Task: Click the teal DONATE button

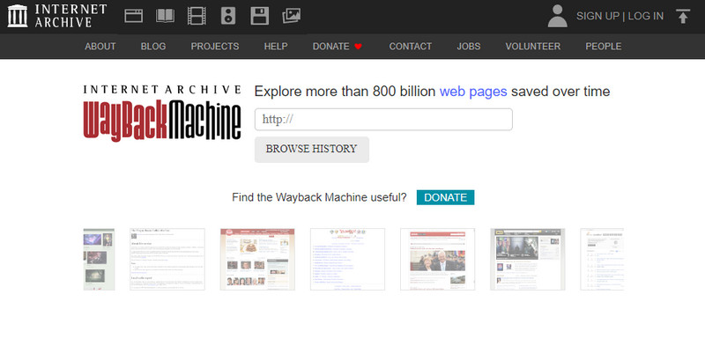Action: point(445,197)
